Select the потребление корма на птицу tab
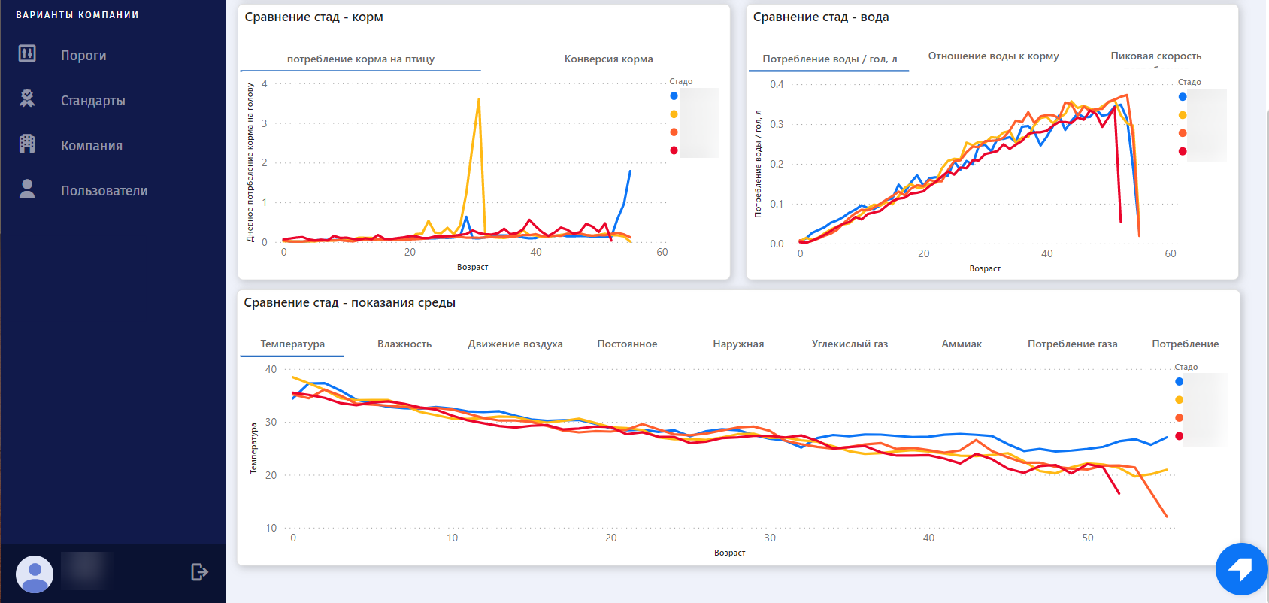Viewport: 1269px width, 603px height. pyautogui.click(x=361, y=59)
